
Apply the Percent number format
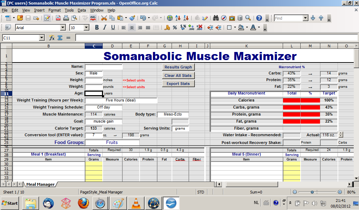[x=175, y=27]
